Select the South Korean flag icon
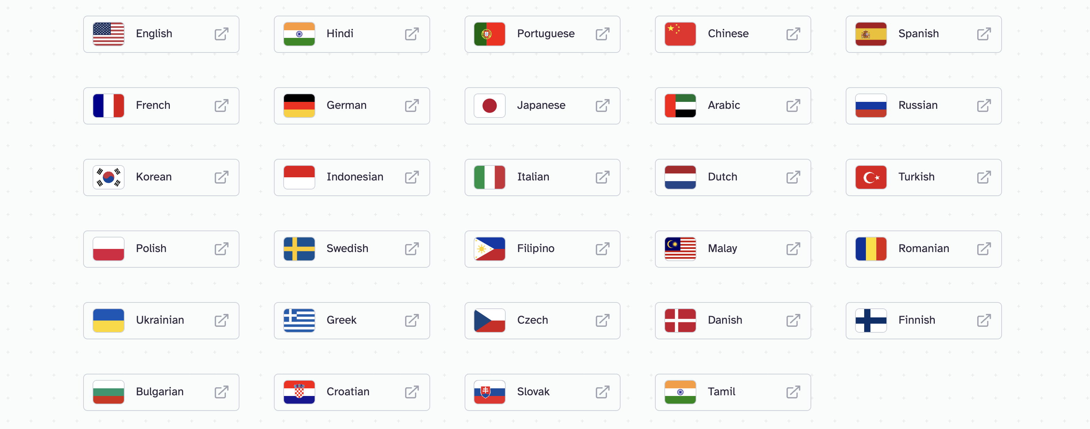This screenshot has height=429, width=1090. coord(109,177)
